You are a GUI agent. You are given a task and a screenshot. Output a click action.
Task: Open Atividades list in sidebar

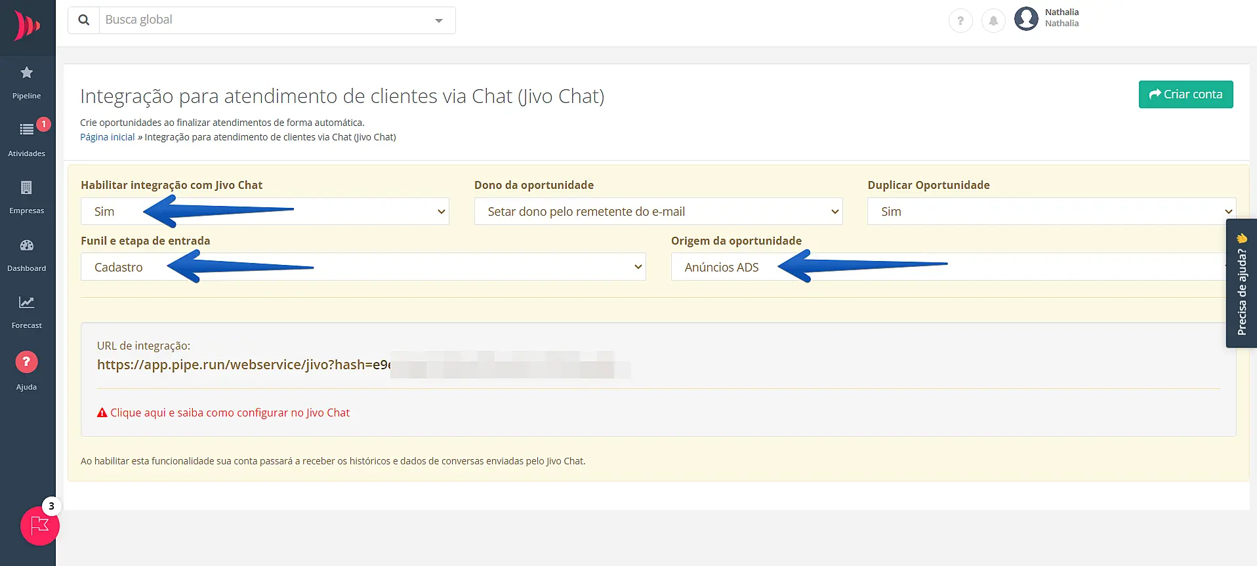pos(27,139)
